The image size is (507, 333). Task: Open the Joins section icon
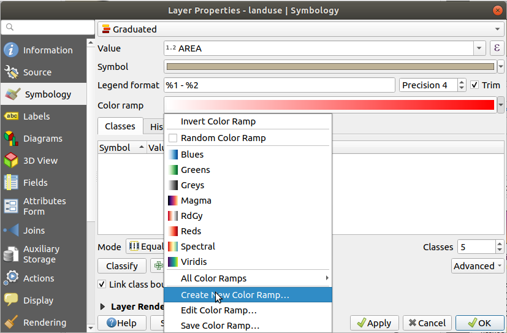click(11, 231)
